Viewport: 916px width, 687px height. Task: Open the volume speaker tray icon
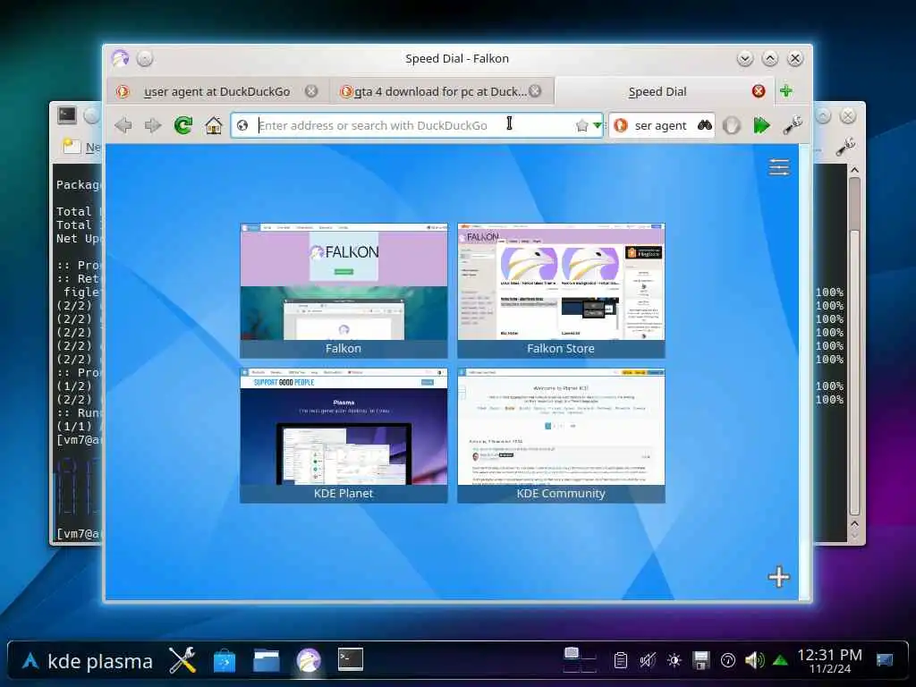point(755,661)
